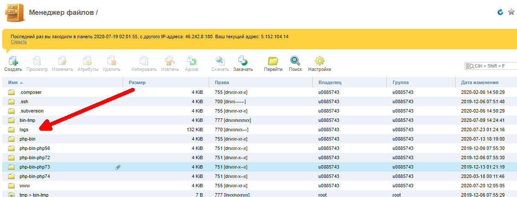Screen dimensions: 517x197
Task: Click the date 2020-07-13 18:19:00
Action: (x=483, y=139)
